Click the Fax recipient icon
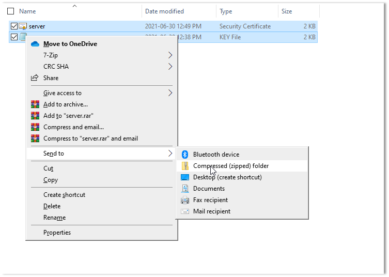Screen dimensions: 389x277 185,200
